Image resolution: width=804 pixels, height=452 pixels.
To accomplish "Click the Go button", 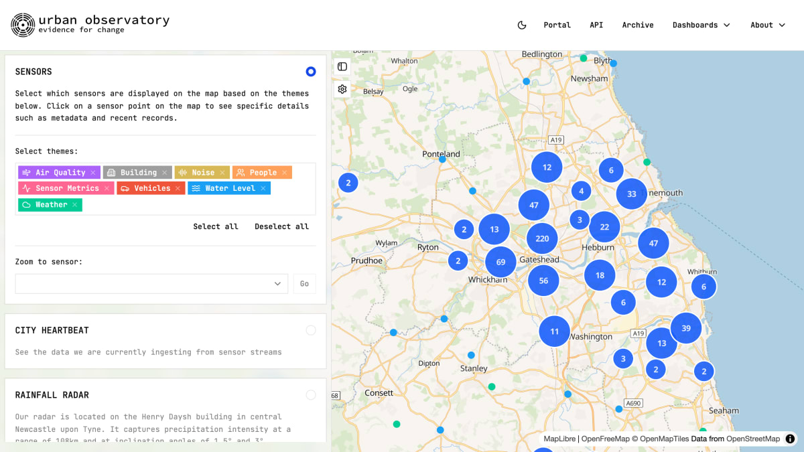I will (x=304, y=284).
